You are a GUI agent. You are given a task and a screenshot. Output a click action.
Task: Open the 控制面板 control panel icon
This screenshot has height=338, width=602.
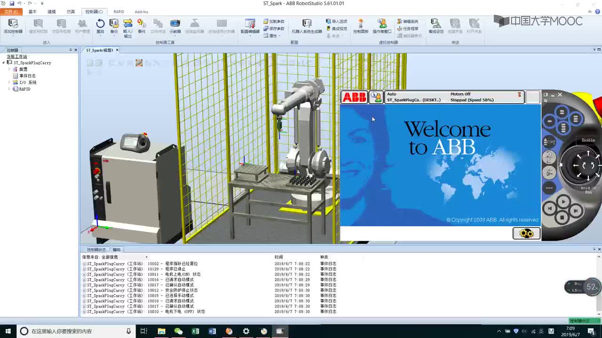coord(361,26)
